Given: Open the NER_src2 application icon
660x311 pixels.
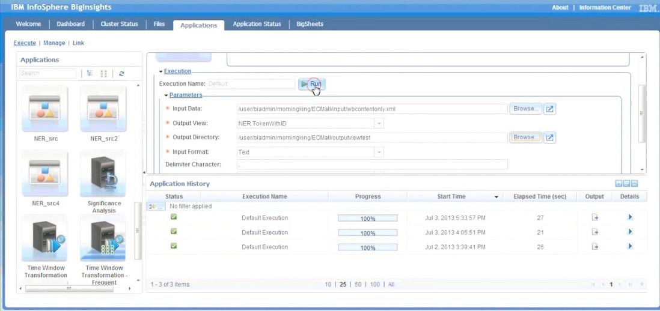Looking at the screenshot, I should 103,109.
